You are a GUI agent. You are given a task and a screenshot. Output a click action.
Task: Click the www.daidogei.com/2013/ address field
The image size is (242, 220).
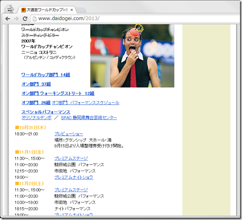pyautogui.click(x=136, y=18)
